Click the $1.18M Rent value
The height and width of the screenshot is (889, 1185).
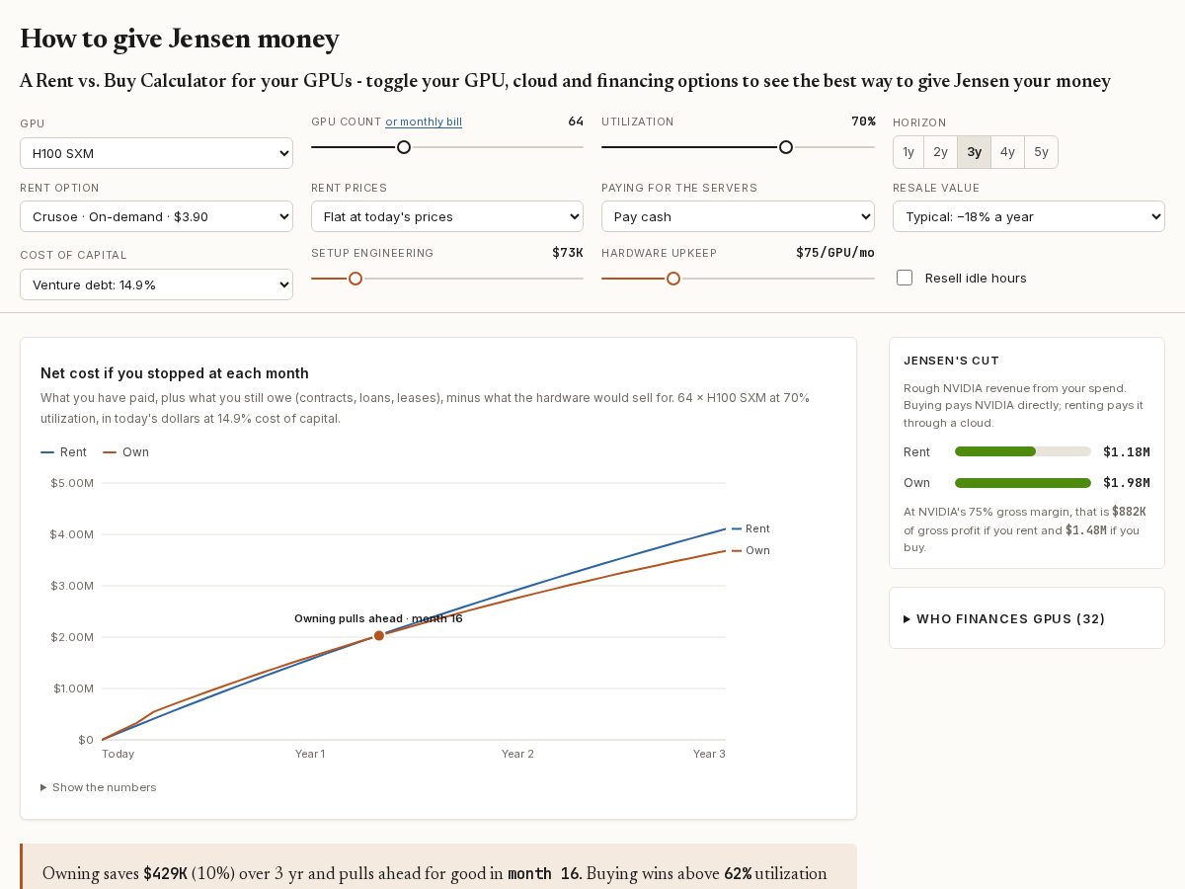pyautogui.click(x=1127, y=451)
